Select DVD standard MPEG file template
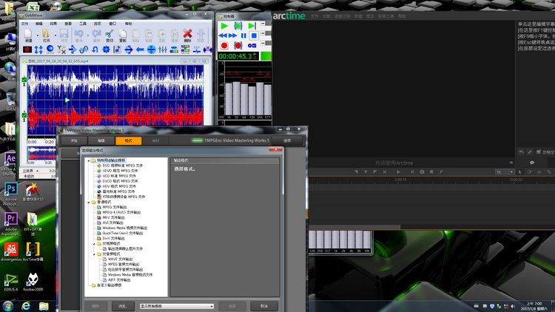 (x=122, y=166)
